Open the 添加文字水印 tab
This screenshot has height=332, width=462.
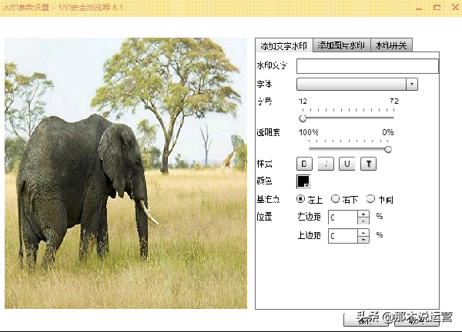pos(283,46)
